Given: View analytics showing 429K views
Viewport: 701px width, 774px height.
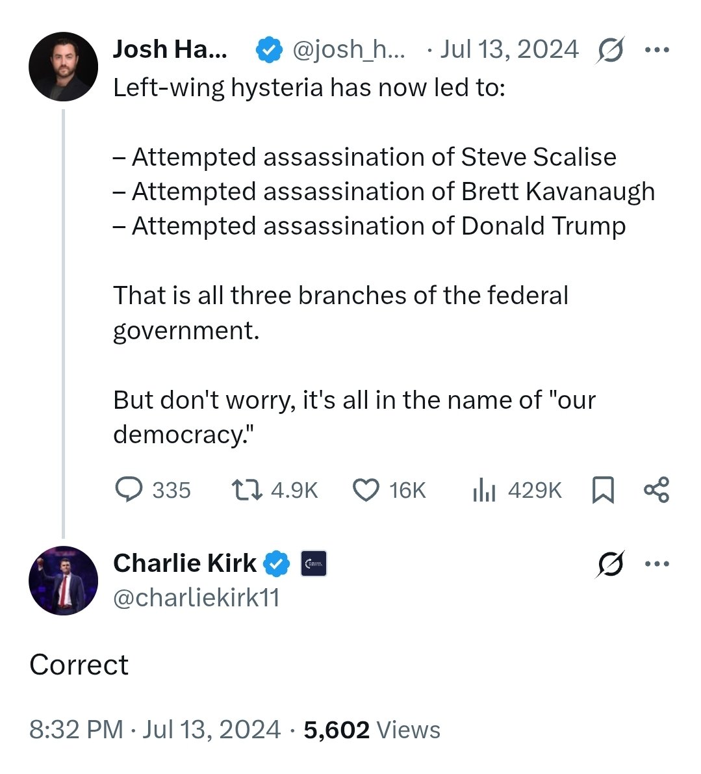Looking at the screenshot, I should [484, 489].
